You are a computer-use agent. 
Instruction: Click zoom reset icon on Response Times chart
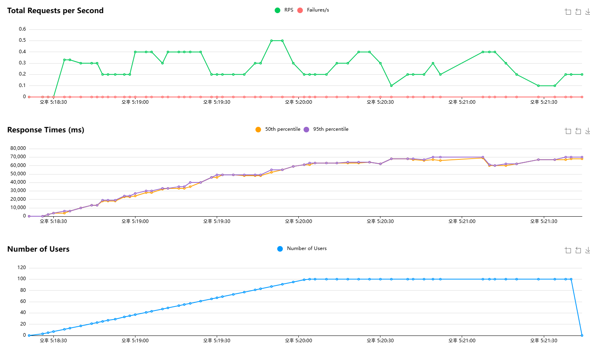point(578,131)
